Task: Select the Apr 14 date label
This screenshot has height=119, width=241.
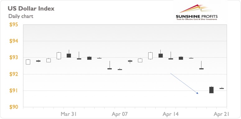Action: click(x=171, y=114)
